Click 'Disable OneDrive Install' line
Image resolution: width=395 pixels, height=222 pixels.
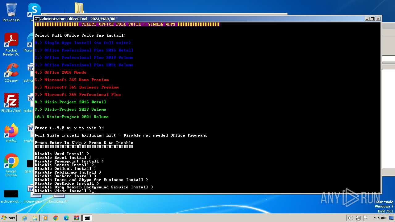[x=67, y=183]
